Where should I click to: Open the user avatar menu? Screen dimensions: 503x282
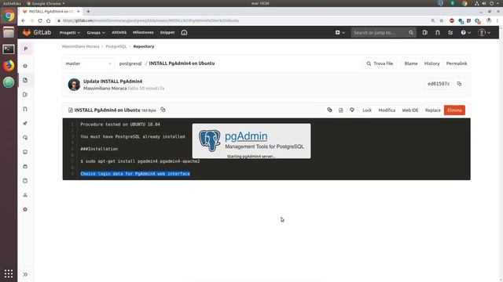tap(484, 32)
